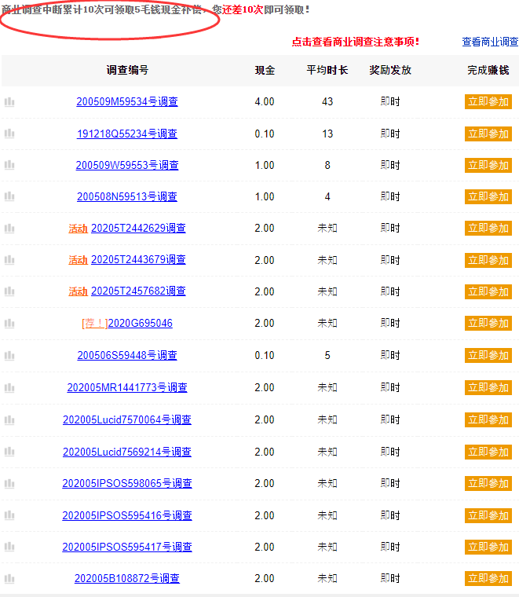
Task: Click 立即参加 for 200508N59513号调查
Action: point(488,197)
